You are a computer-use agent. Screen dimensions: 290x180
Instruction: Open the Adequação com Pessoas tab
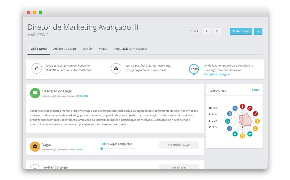(x=130, y=49)
